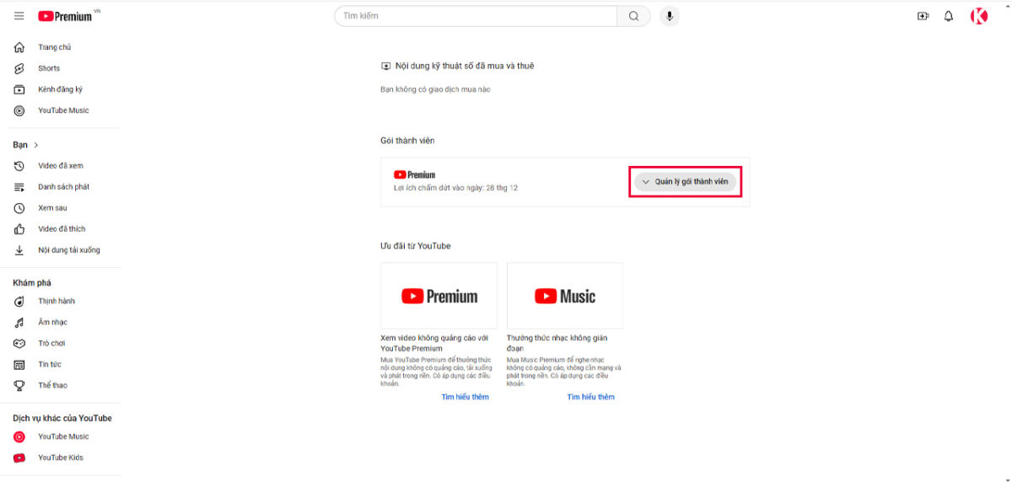Click the Âm nhạc music note icon
The width and height of the screenshot is (1012, 482).
(19, 323)
